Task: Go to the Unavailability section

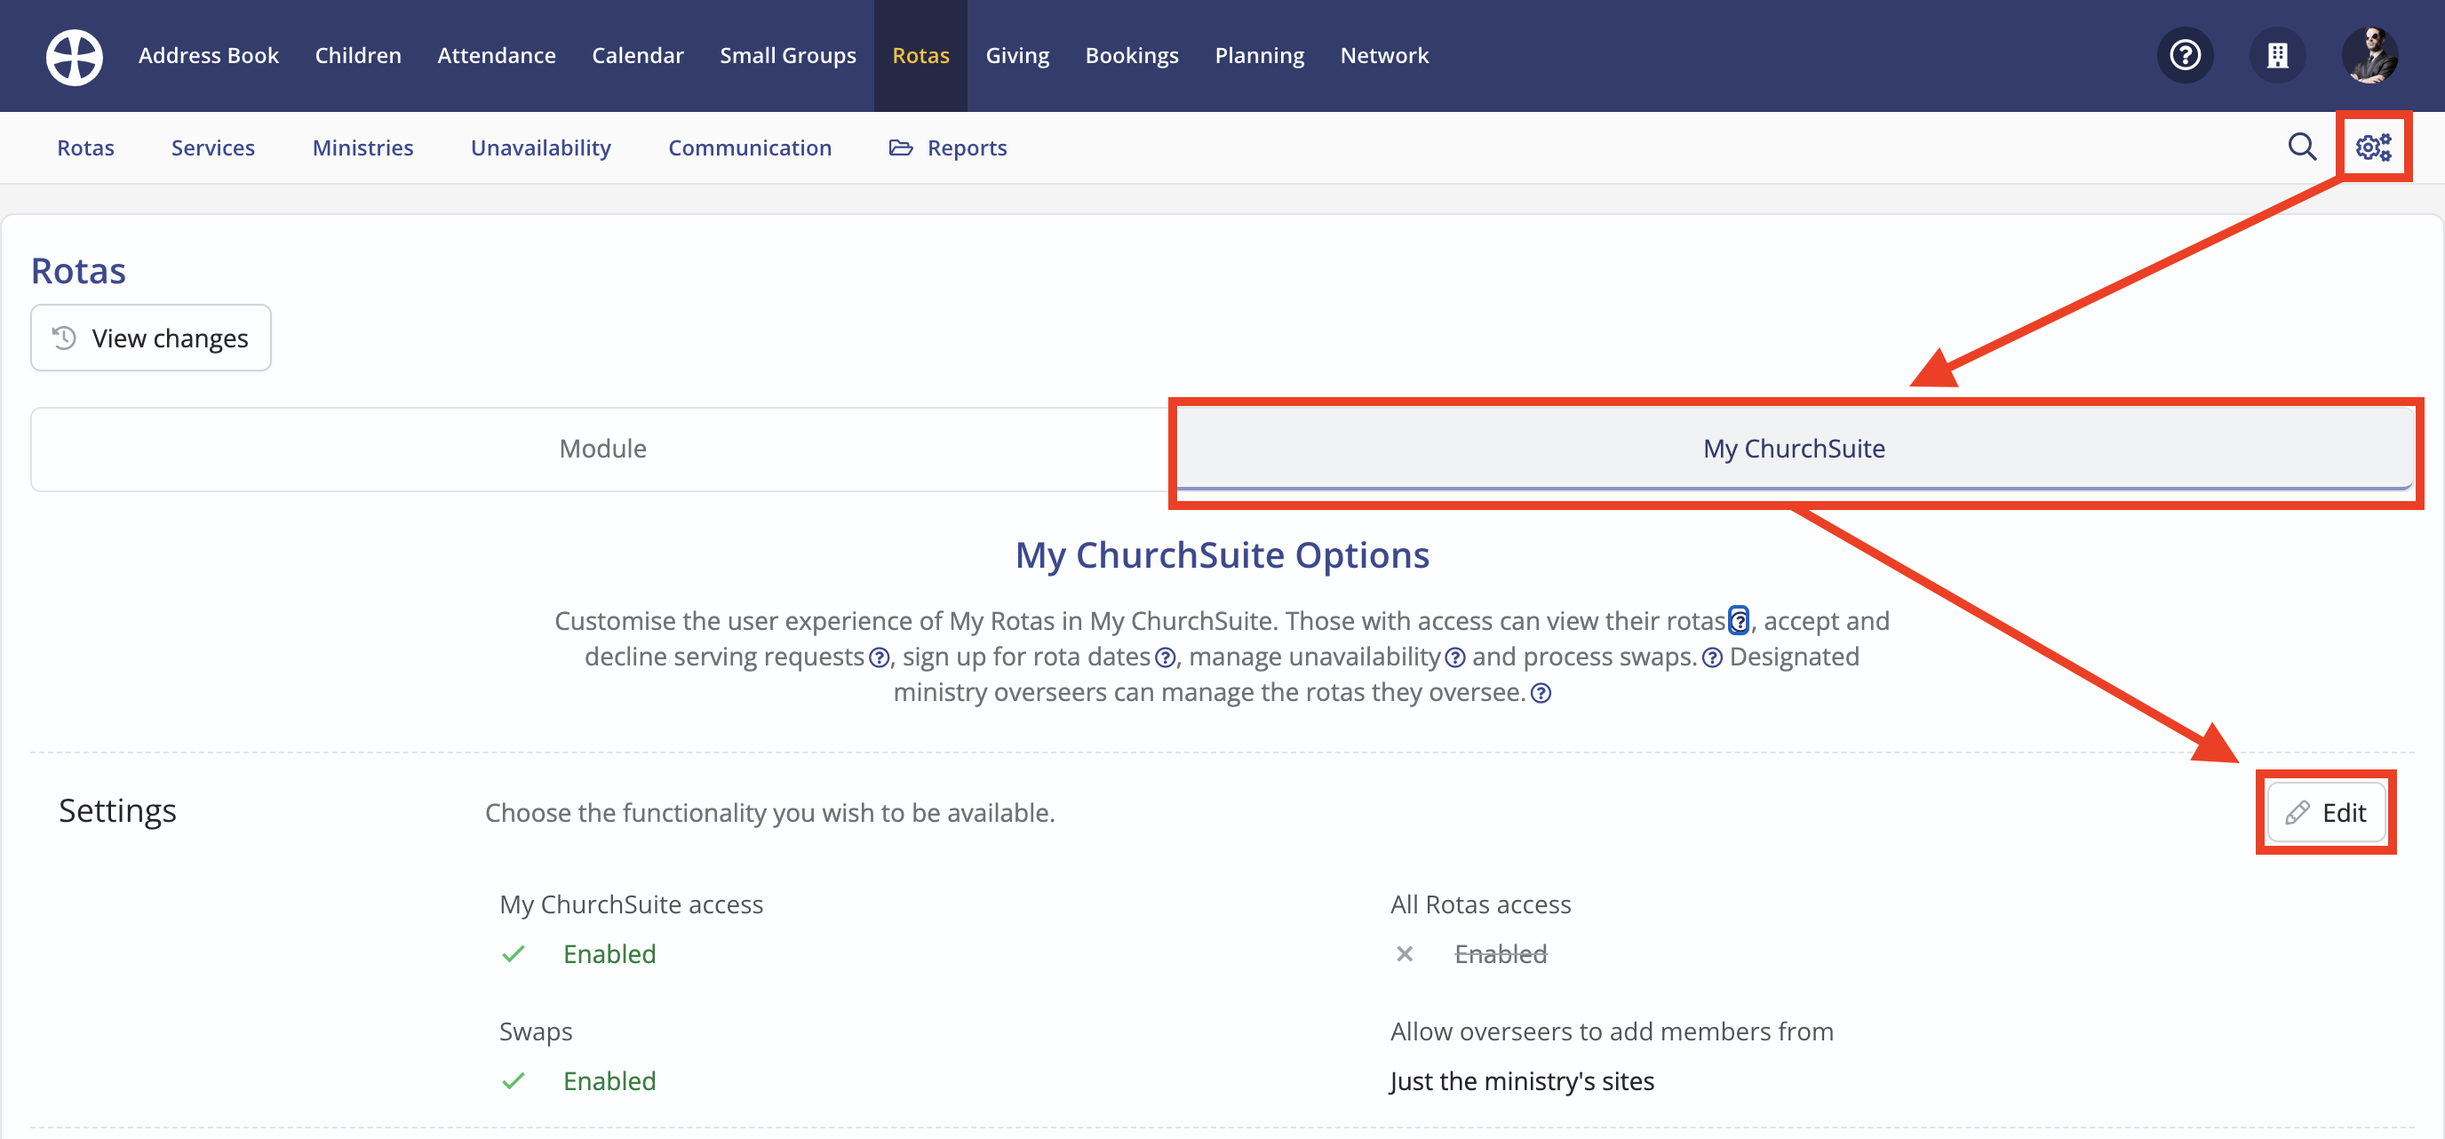Action: pyautogui.click(x=541, y=147)
